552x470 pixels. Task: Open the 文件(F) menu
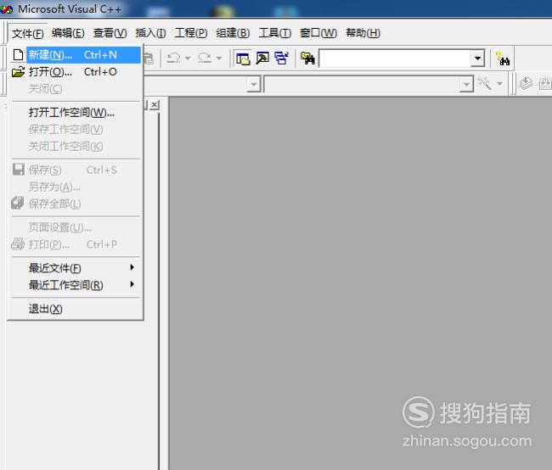tap(27, 33)
